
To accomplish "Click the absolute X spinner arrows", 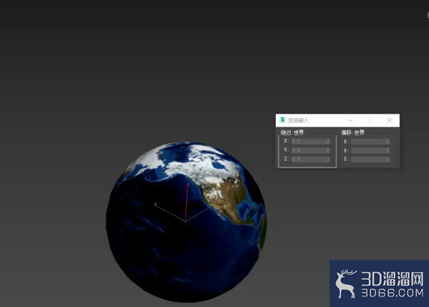I will point(328,142).
